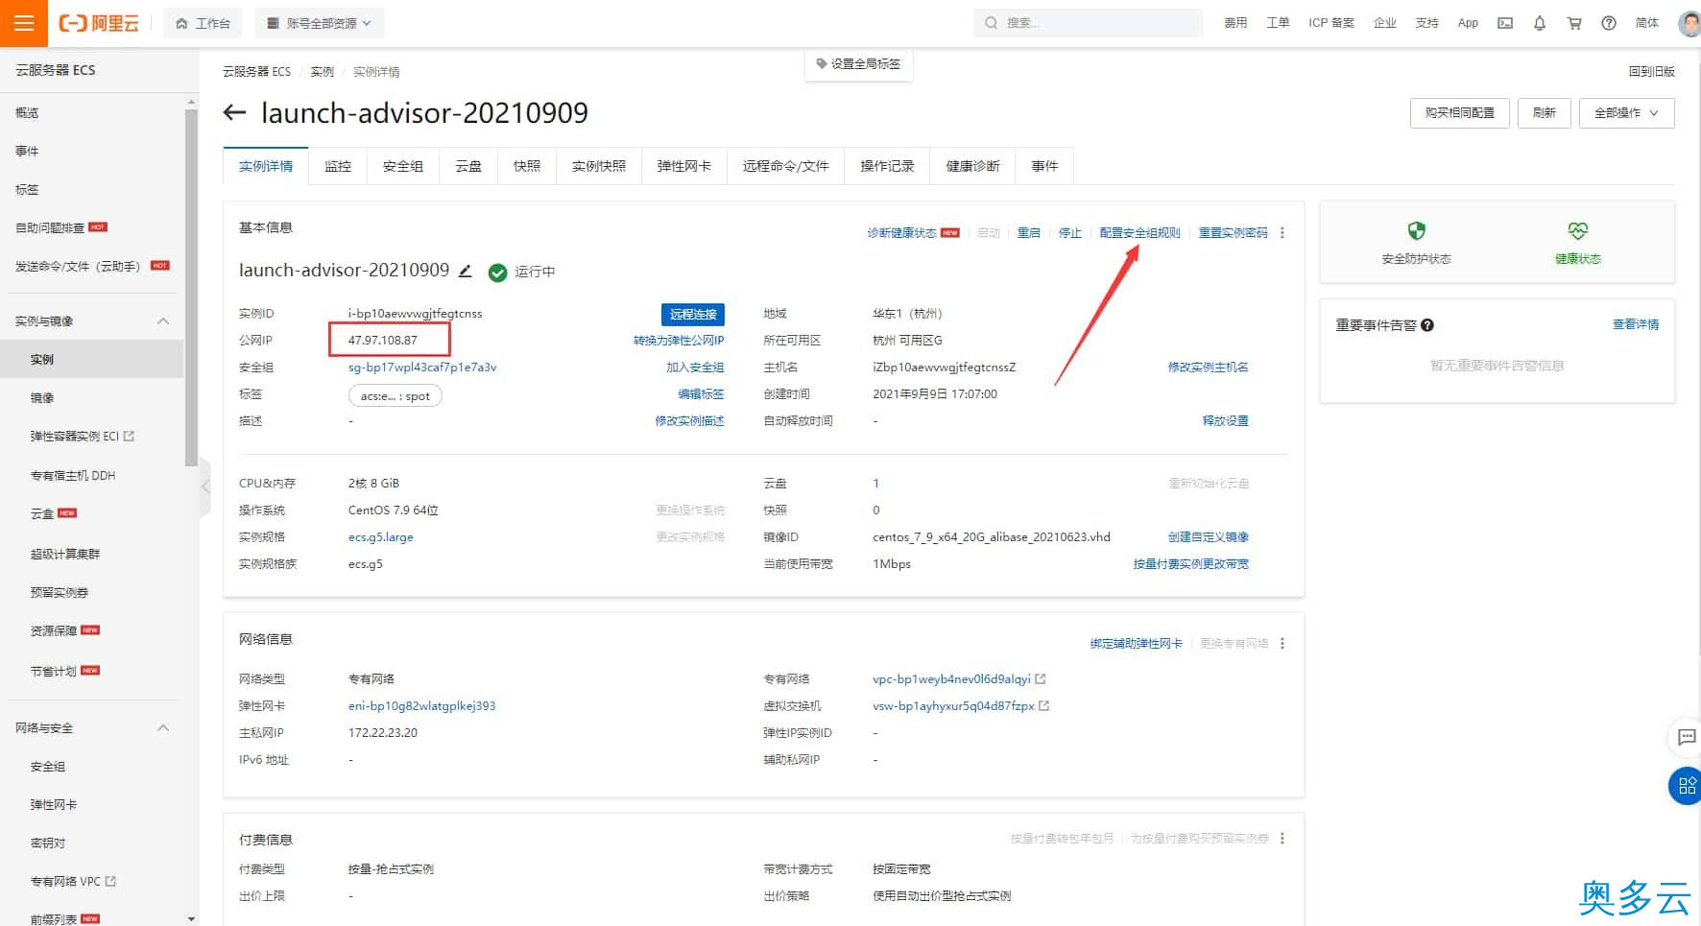Click the 释放设置 link
This screenshot has width=1701, height=926.
coord(1226,421)
